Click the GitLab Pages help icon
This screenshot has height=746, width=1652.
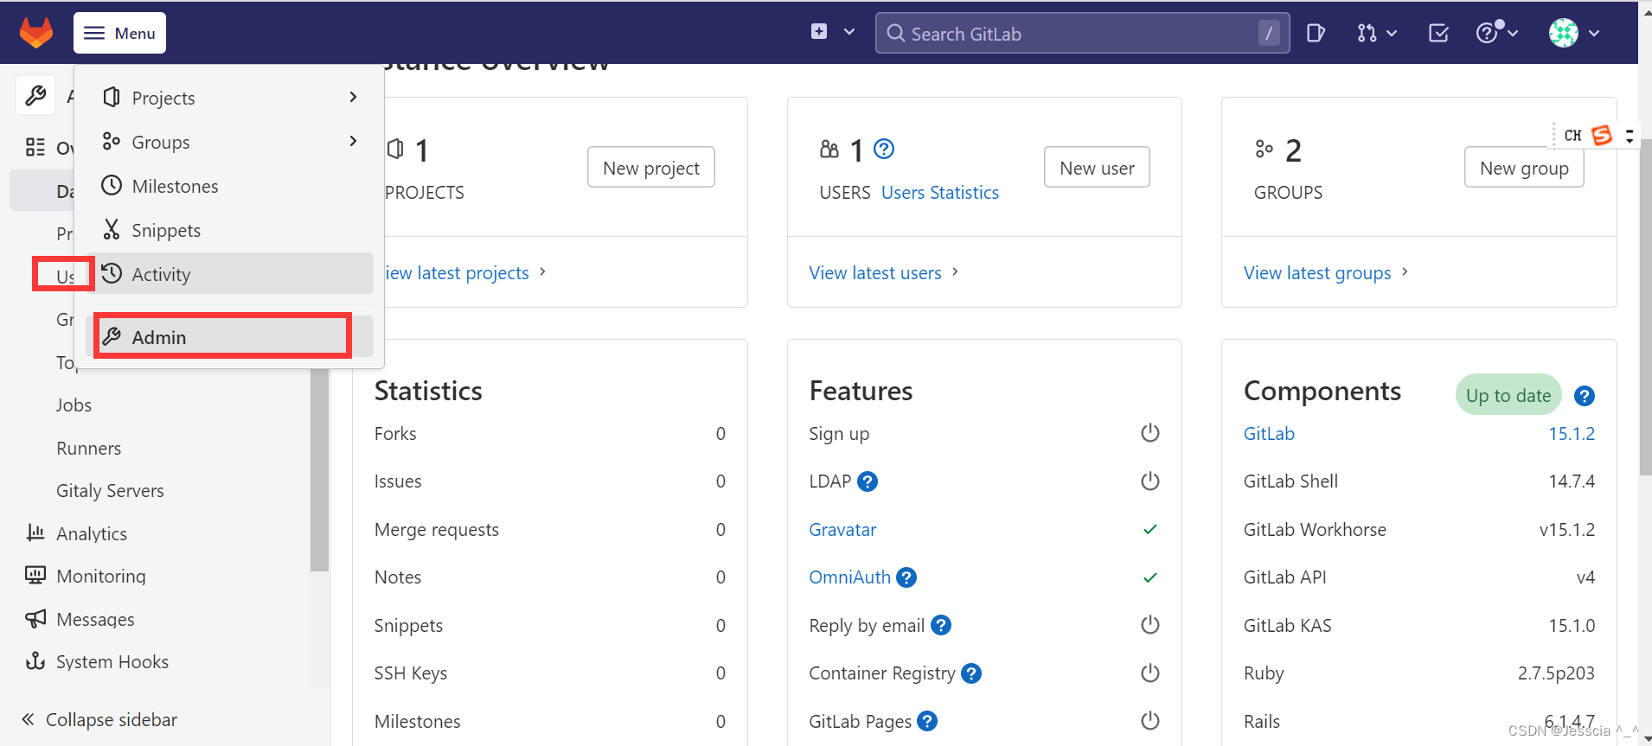[x=927, y=721]
